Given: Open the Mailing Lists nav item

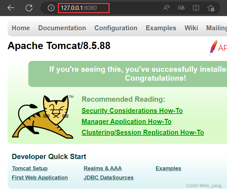Looking at the screenshot, I should point(216,28).
